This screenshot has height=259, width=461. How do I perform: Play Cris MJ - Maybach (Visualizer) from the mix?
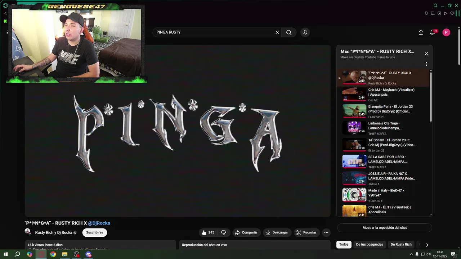(x=383, y=95)
